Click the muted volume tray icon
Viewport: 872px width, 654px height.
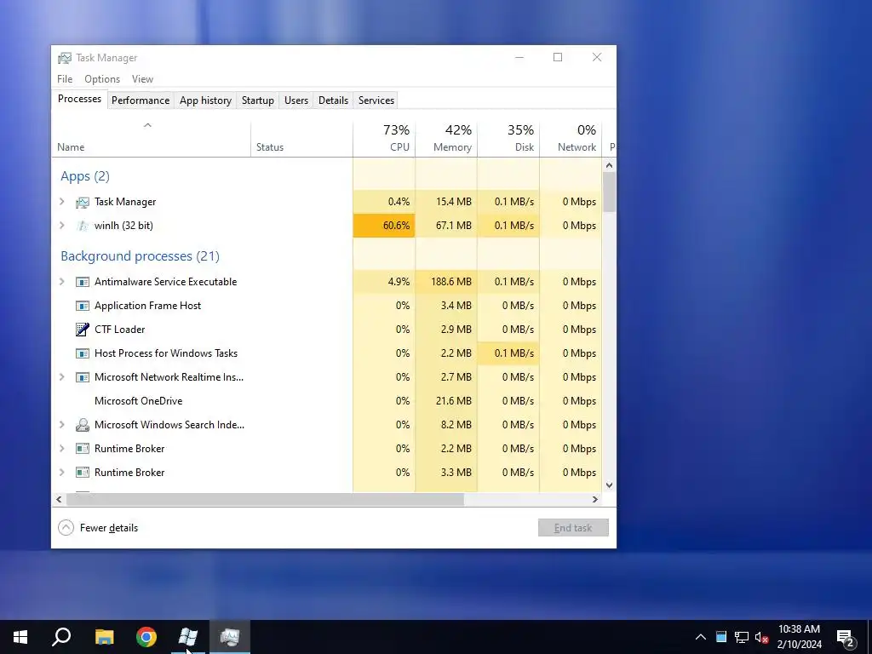[x=762, y=637]
